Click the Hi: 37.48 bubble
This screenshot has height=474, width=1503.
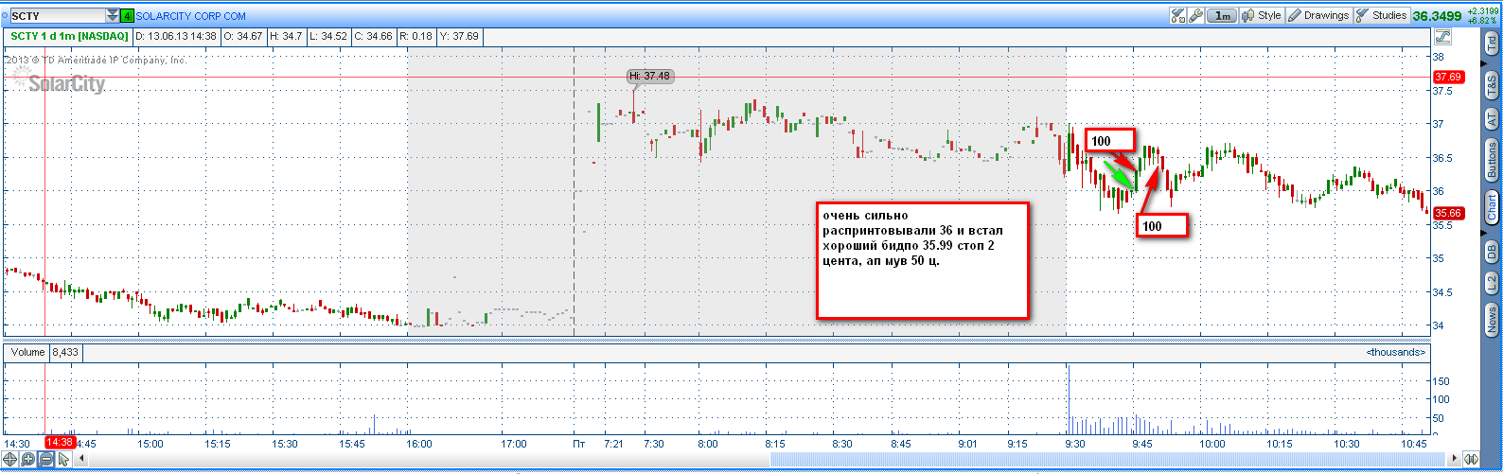pyautogui.click(x=651, y=76)
